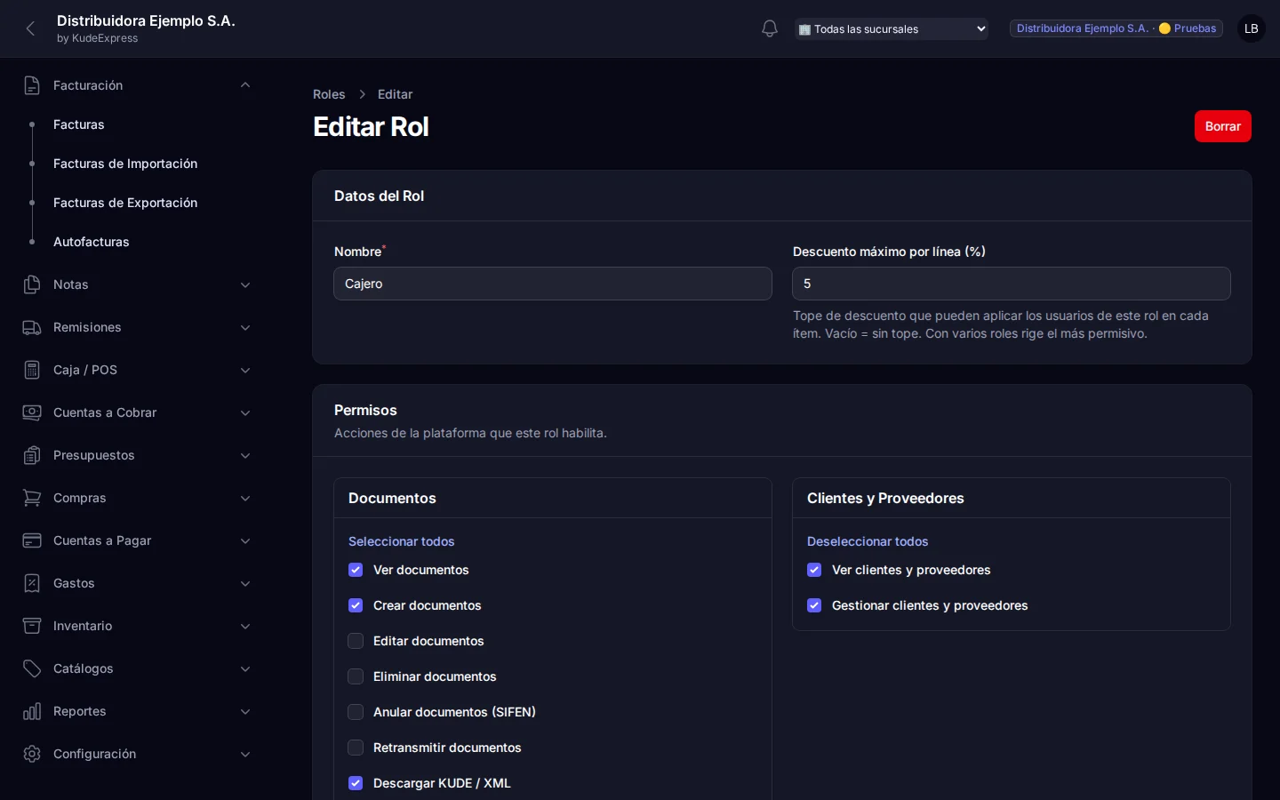Click the Compras shopping cart icon
Screen dimensions: 1280x800
pyautogui.click(x=32, y=498)
